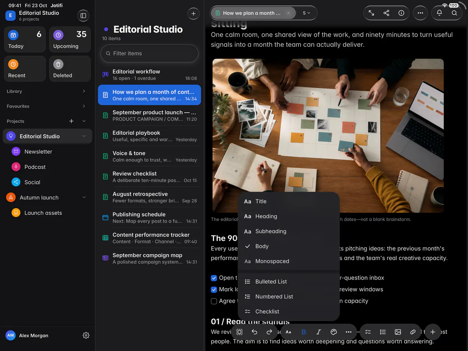Open settings gear next to Alex Morgan
The width and height of the screenshot is (468, 351).
pyautogui.click(x=86, y=335)
